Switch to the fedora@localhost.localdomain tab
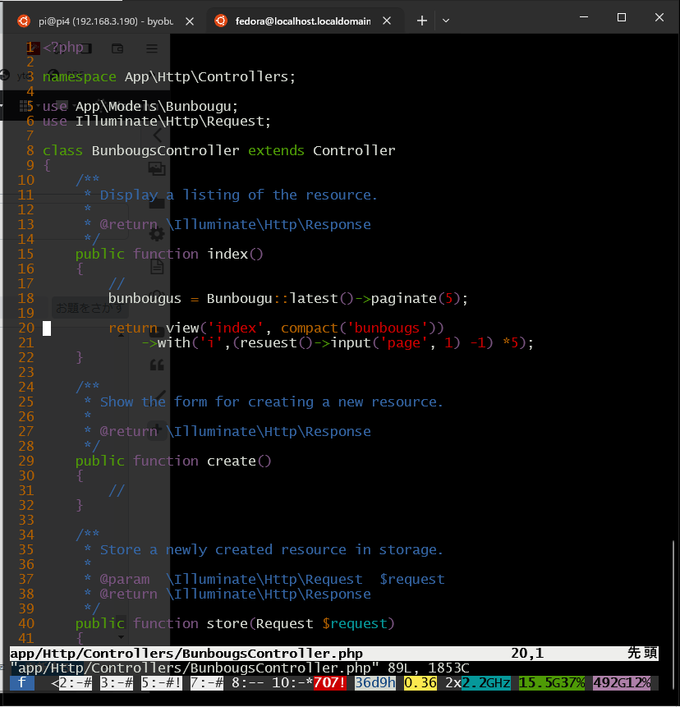This screenshot has width=680, height=707. pyautogui.click(x=303, y=21)
